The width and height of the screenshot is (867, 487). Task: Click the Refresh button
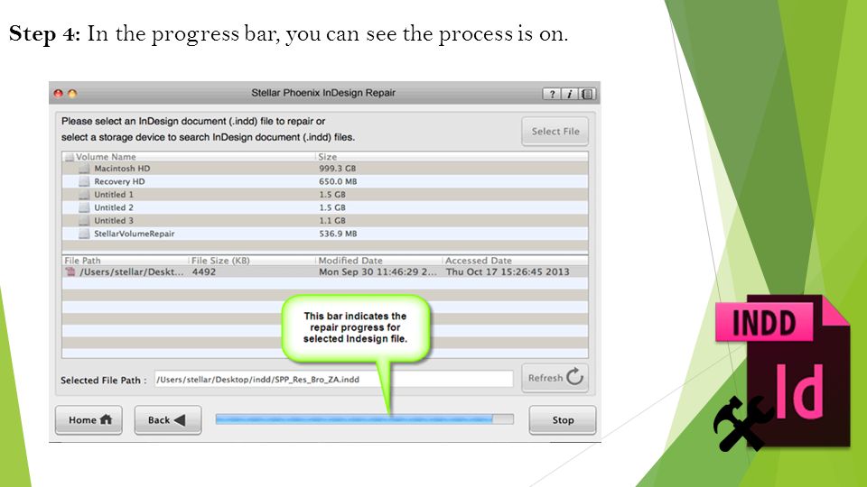(555, 378)
